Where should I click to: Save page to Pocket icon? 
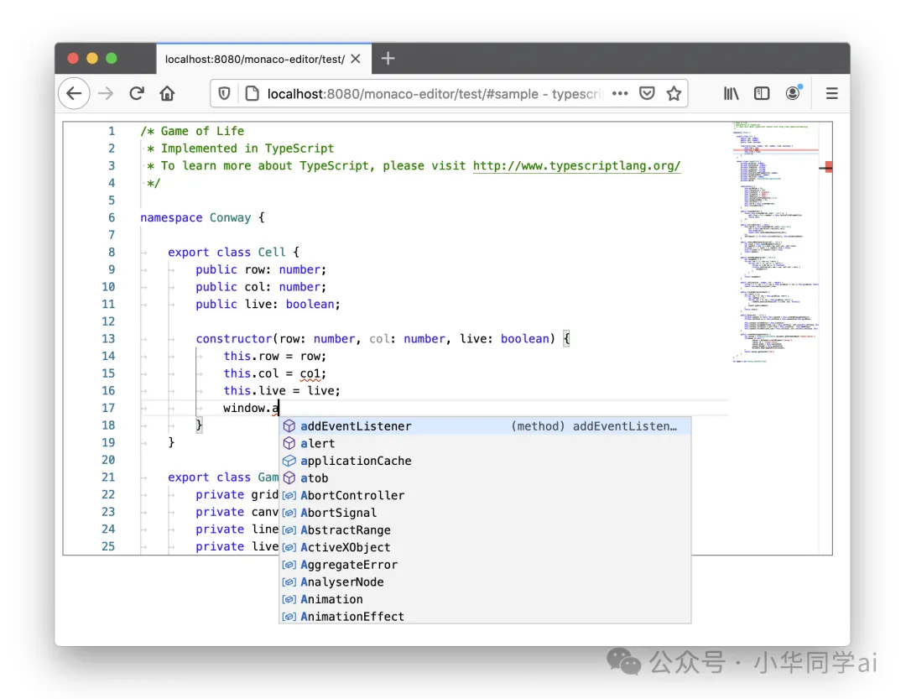point(647,93)
